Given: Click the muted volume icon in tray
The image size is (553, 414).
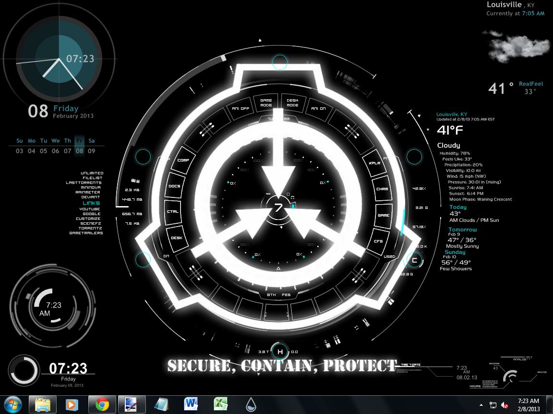Looking at the screenshot, I should pos(505,405).
